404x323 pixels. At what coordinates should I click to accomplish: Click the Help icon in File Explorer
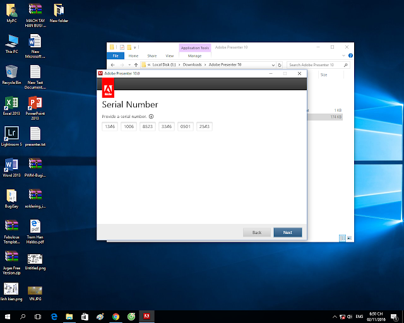[350, 56]
